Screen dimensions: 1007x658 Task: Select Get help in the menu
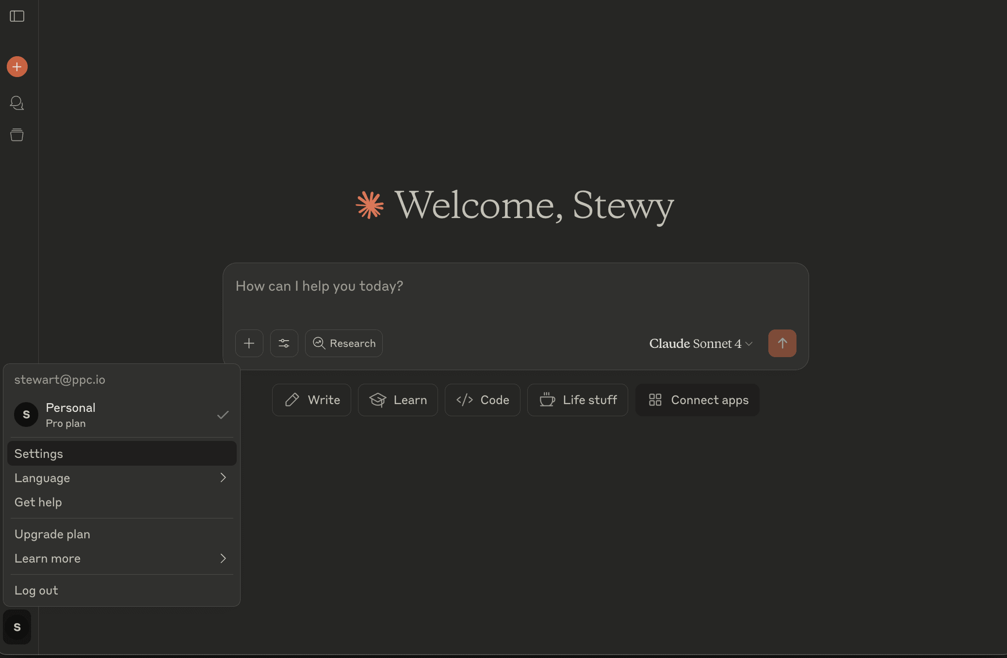point(122,502)
